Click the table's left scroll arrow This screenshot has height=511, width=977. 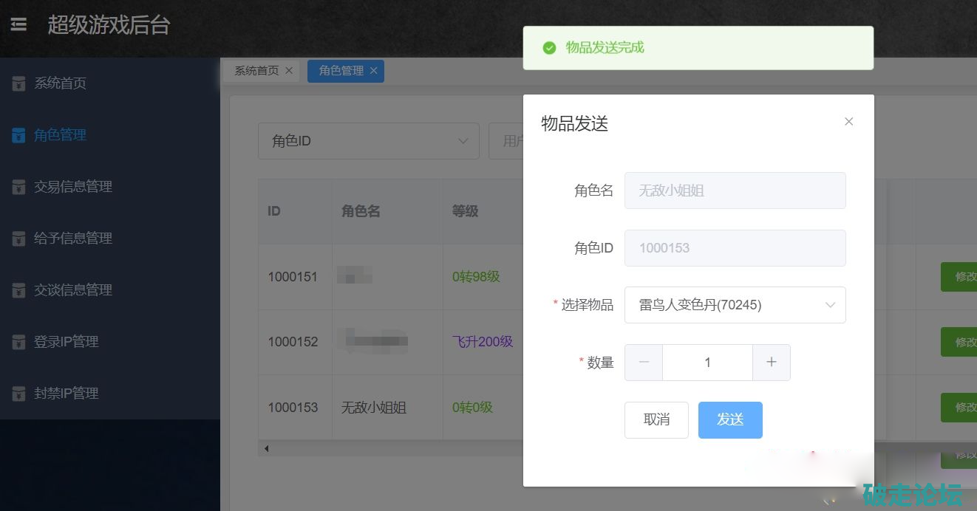266,448
